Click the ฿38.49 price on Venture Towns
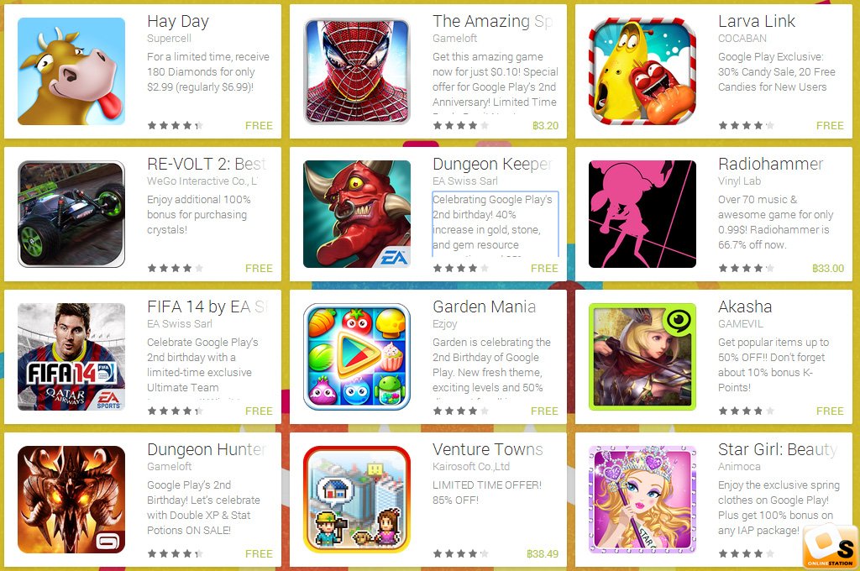Screen dimensions: 860x571 click(x=543, y=553)
